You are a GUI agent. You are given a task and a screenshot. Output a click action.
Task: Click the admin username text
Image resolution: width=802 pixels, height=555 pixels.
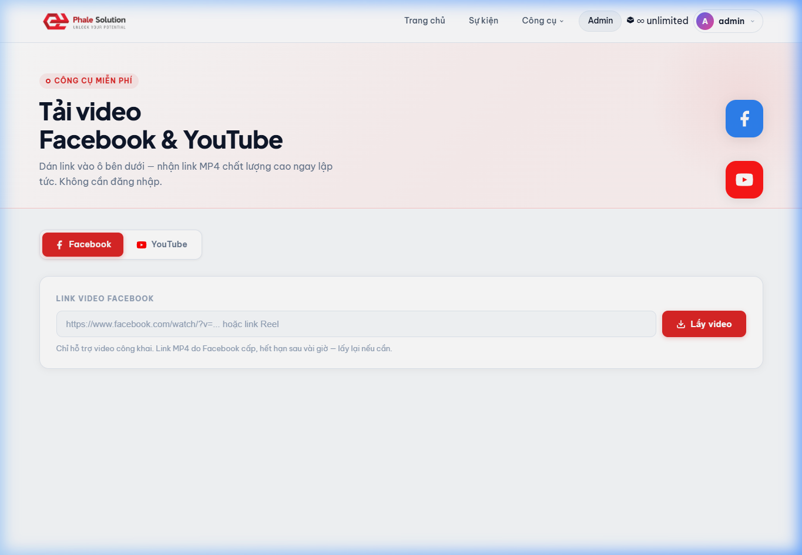731,21
